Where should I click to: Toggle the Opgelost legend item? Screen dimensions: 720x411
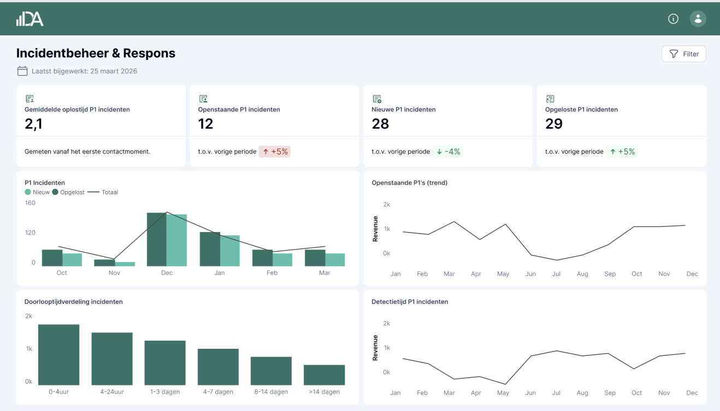[68, 192]
